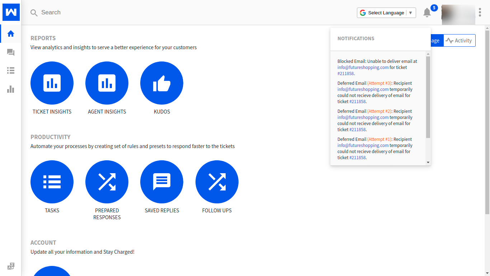Open Agent Insights report icon
This screenshot has width=490, height=276.
(107, 83)
